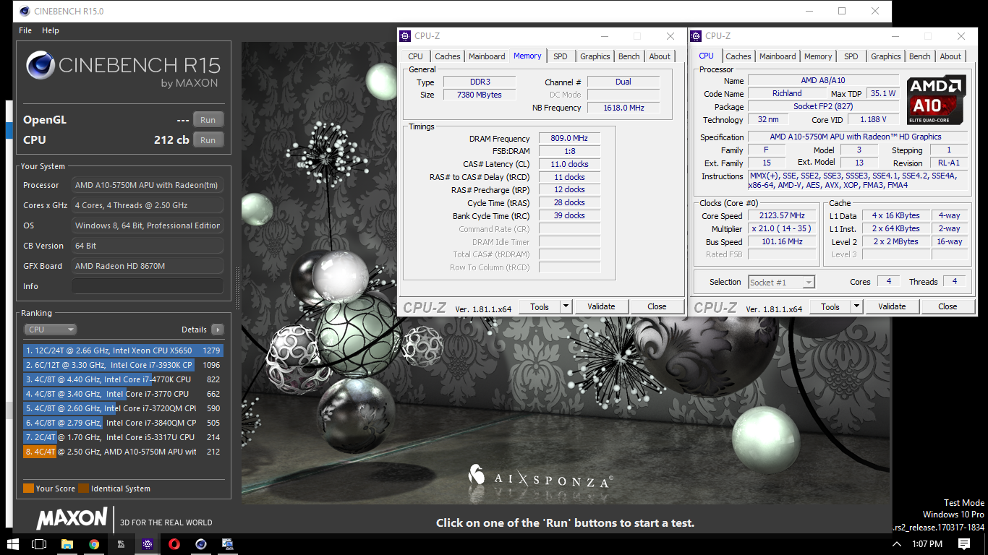
Task: Select the AMD A10-5750M ranking row
Action: pyautogui.click(x=123, y=452)
